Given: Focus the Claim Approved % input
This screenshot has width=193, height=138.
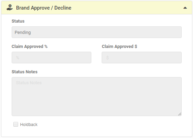Looking at the screenshot, I should point(51,58).
